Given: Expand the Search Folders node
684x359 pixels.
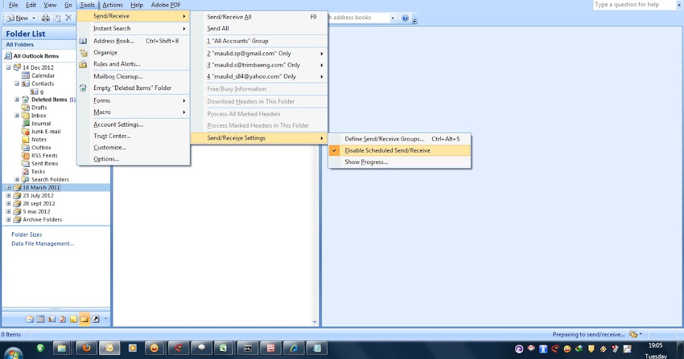Looking at the screenshot, I should [17, 179].
